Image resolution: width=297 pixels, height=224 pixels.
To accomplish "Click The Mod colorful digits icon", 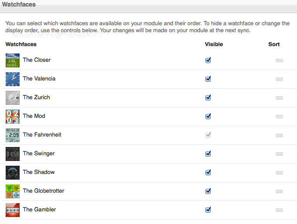I will 13,116.
